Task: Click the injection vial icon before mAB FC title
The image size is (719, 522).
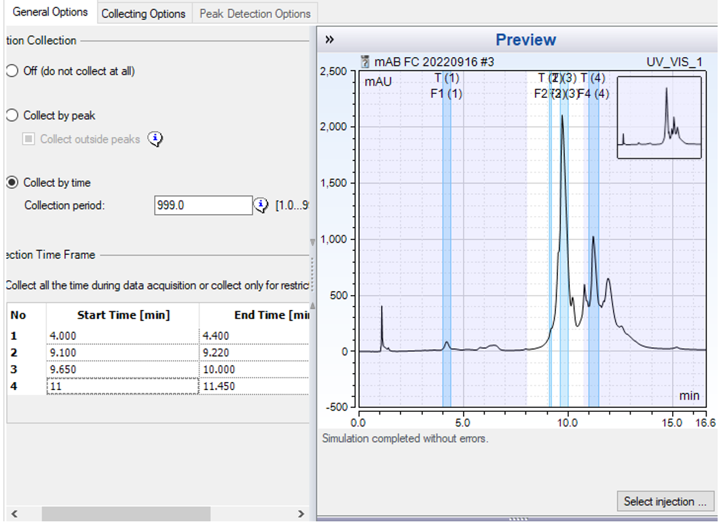Action: point(365,62)
